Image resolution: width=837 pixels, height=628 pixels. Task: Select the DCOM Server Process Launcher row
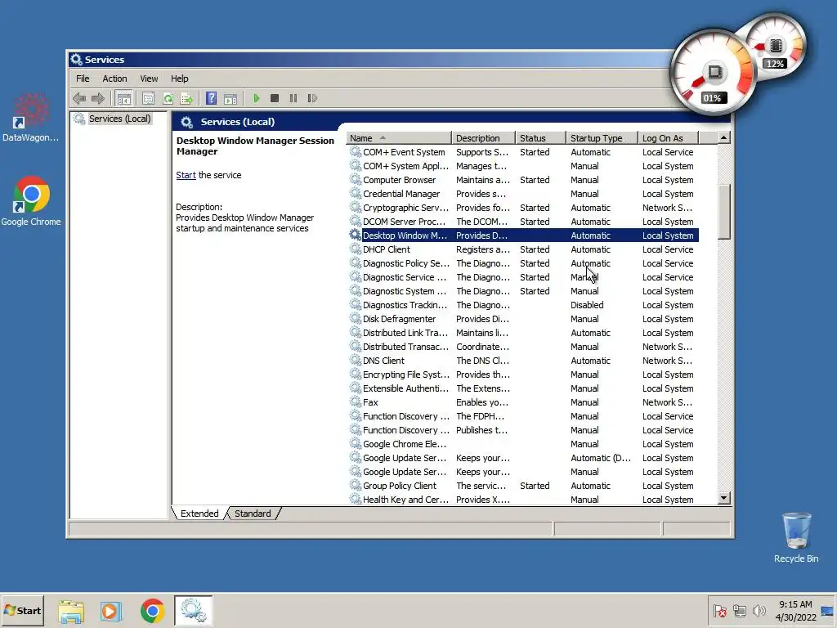(x=522, y=222)
